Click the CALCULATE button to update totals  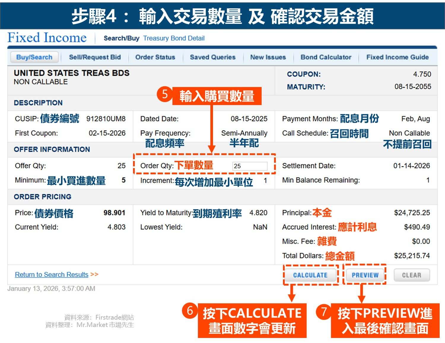coord(311,275)
